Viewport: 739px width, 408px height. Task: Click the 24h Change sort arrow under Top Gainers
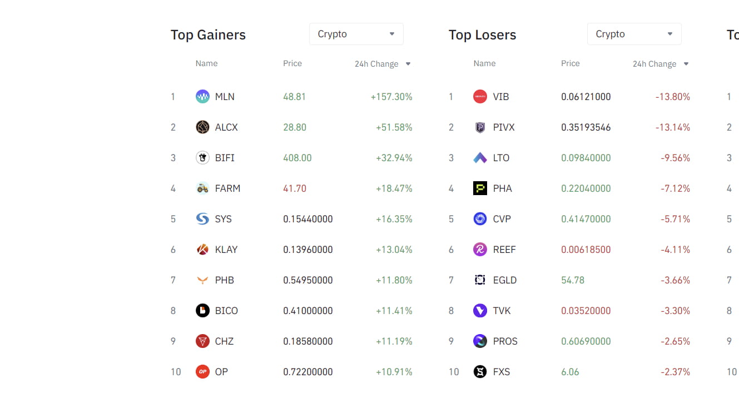click(408, 64)
